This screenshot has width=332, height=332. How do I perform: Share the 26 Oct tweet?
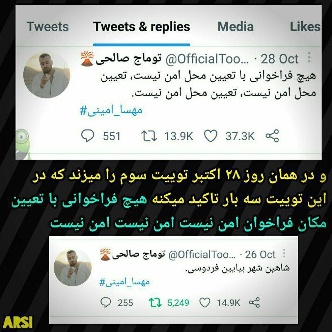pyautogui.click(x=254, y=303)
